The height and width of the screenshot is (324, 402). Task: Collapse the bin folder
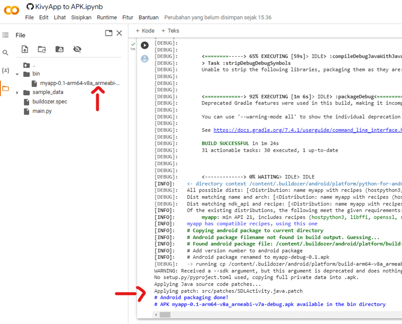[17, 74]
